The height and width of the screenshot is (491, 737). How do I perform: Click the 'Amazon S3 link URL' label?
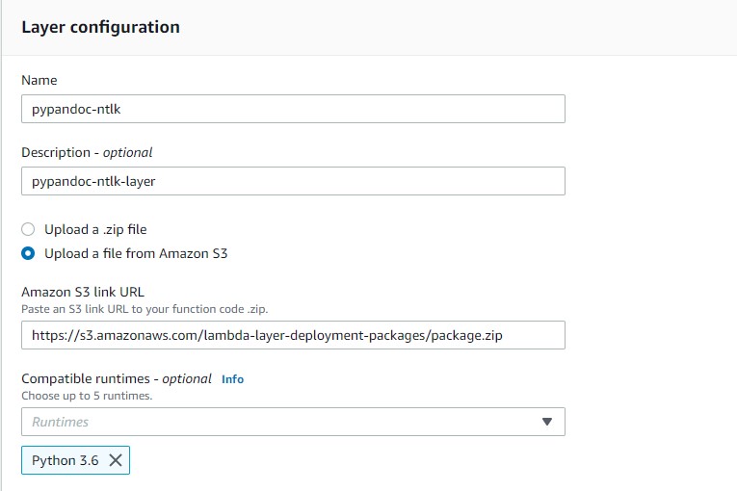(x=83, y=292)
